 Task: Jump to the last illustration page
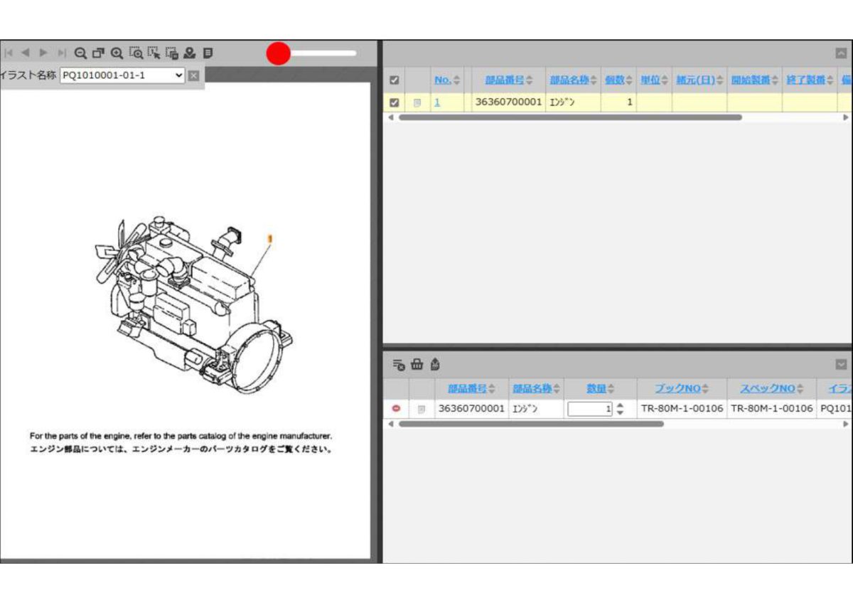click(62, 53)
